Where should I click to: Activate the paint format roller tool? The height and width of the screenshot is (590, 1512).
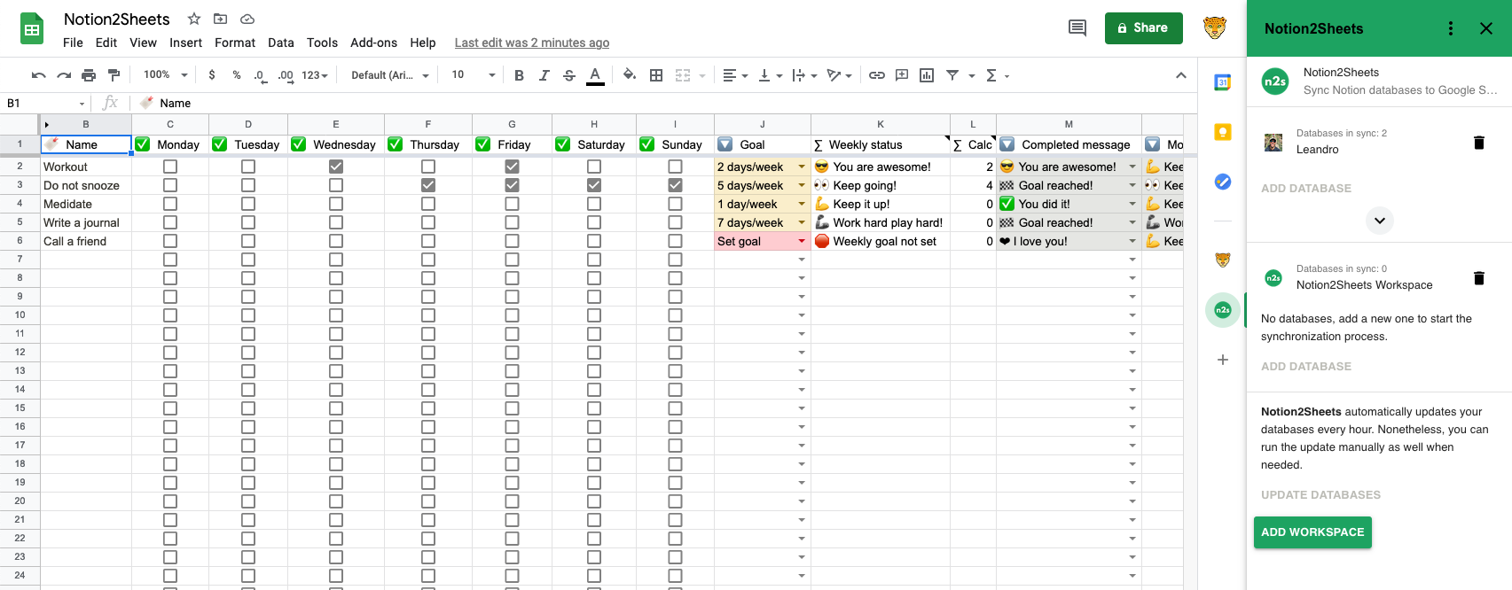pos(114,75)
